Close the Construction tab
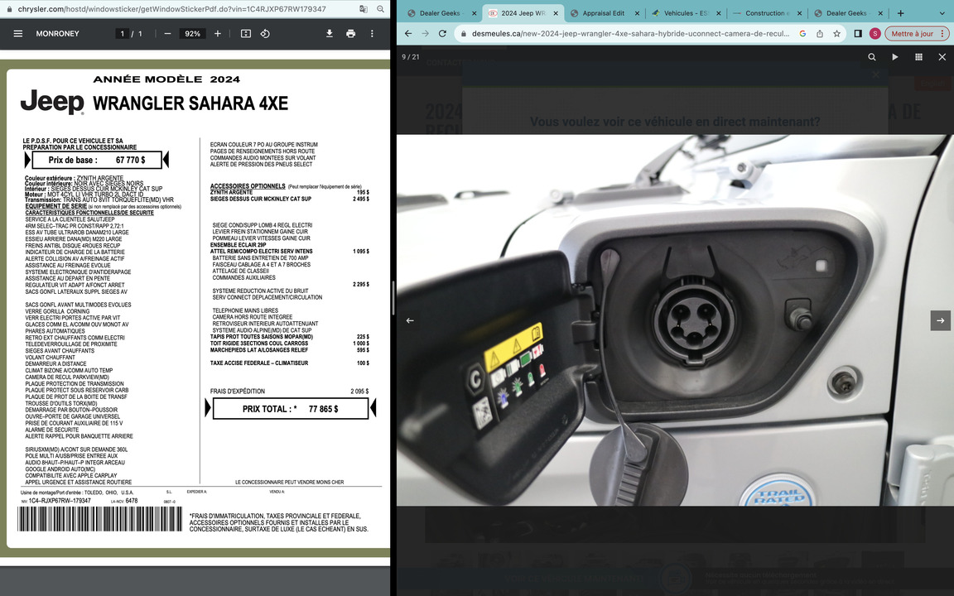Viewport: 954px width, 596px height. [799, 12]
